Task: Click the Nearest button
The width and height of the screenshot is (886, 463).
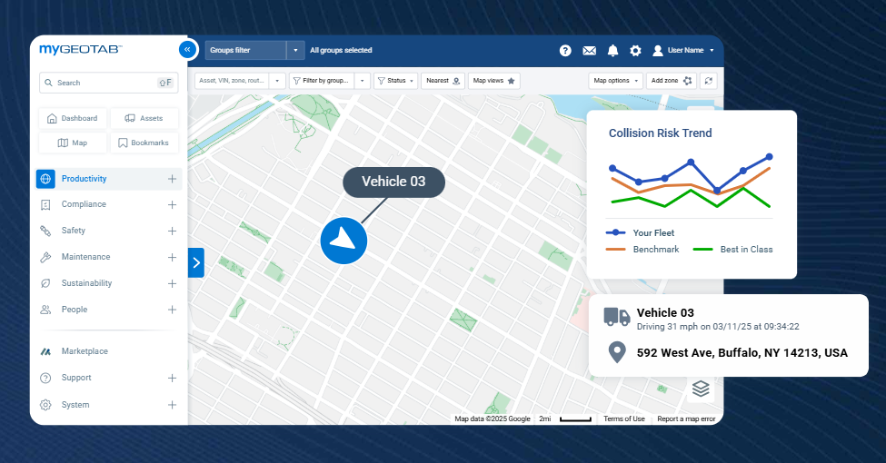Action: pyautogui.click(x=443, y=81)
